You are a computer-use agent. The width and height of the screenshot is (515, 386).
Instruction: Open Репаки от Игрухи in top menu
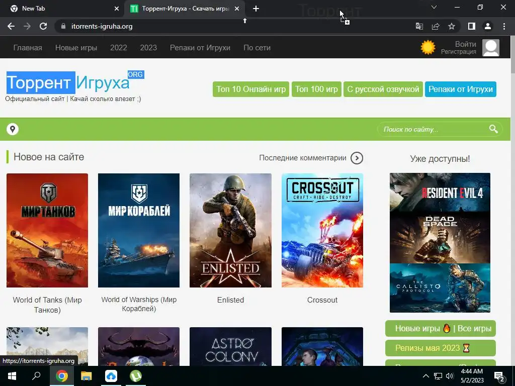coord(200,48)
